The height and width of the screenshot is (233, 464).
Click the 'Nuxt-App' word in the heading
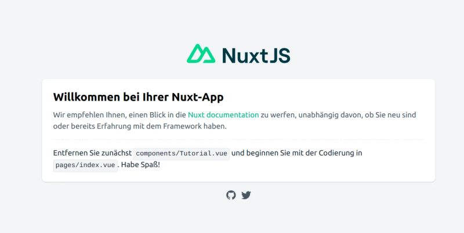click(x=198, y=97)
